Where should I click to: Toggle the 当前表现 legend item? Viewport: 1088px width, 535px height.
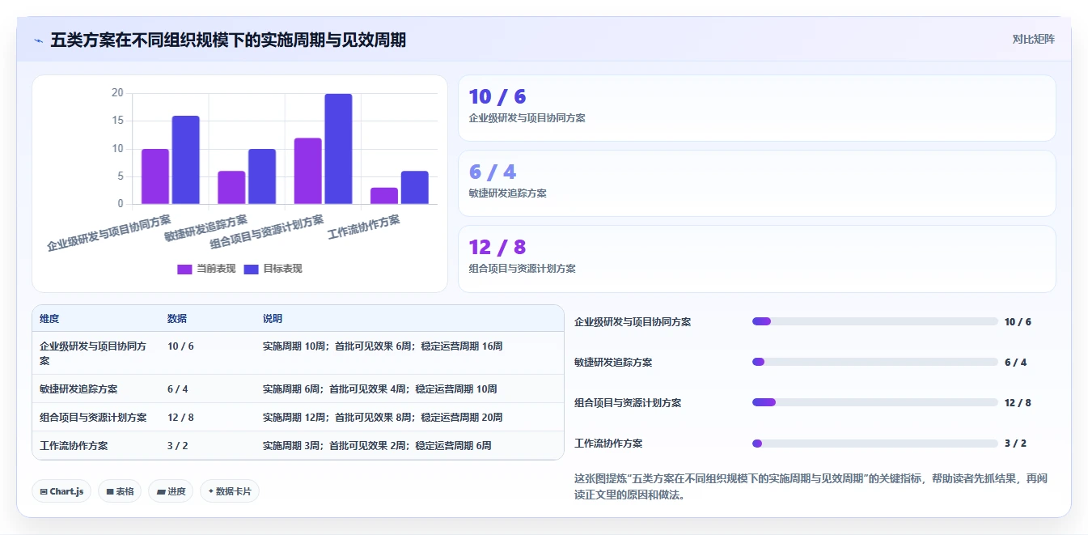pyautogui.click(x=206, y=269)
